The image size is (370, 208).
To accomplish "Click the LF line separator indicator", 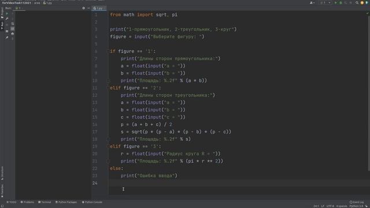I will point(323,206).
